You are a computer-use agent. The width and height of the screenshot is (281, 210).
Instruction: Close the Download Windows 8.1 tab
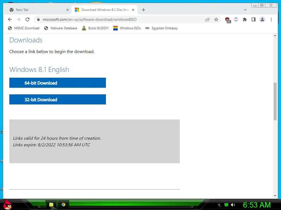pyautogui.click(x=133, y=10)
